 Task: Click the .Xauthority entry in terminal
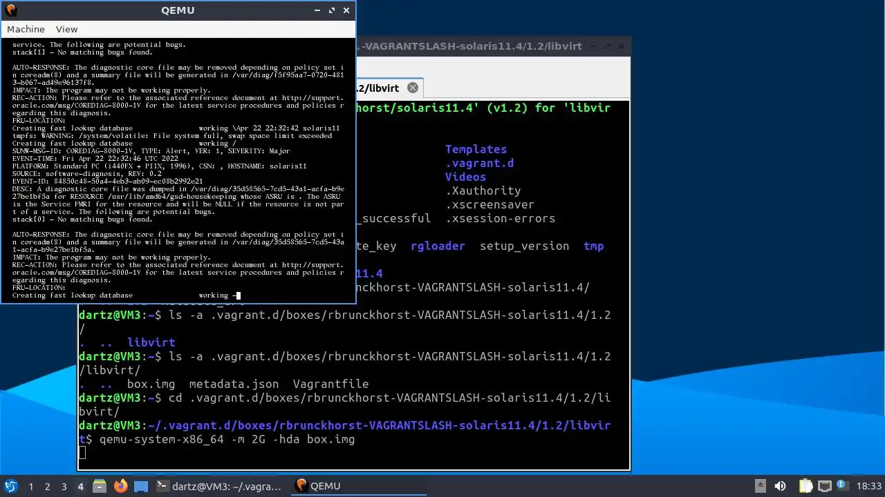tap(483, 191)
